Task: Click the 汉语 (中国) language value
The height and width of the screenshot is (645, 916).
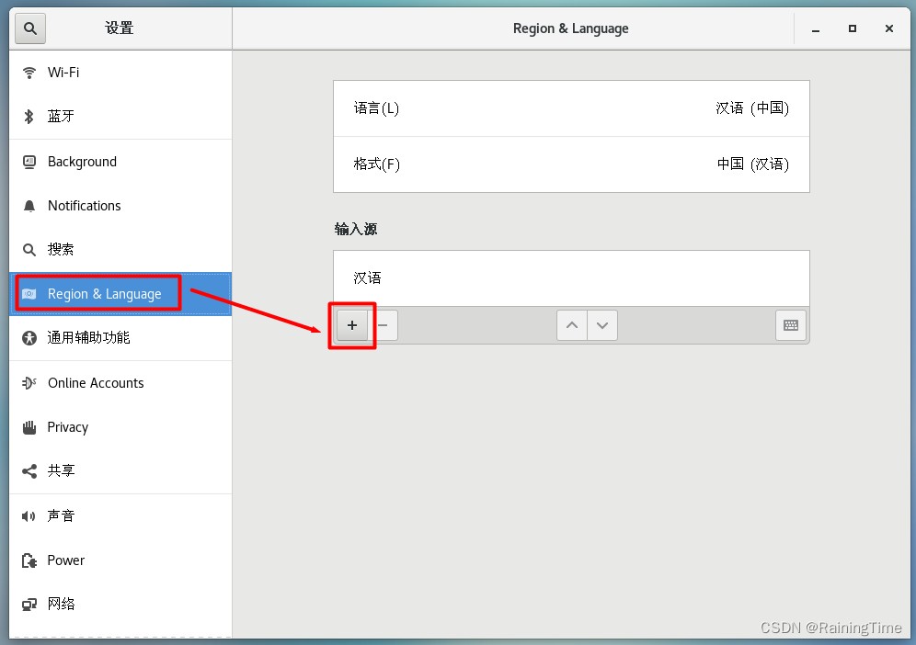Action: [752, 108]
